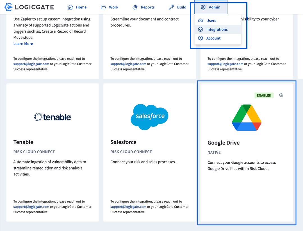This screenshot has height=231, width=303.
Task: Open the Admin menu
Action: [x=211, y=7]
